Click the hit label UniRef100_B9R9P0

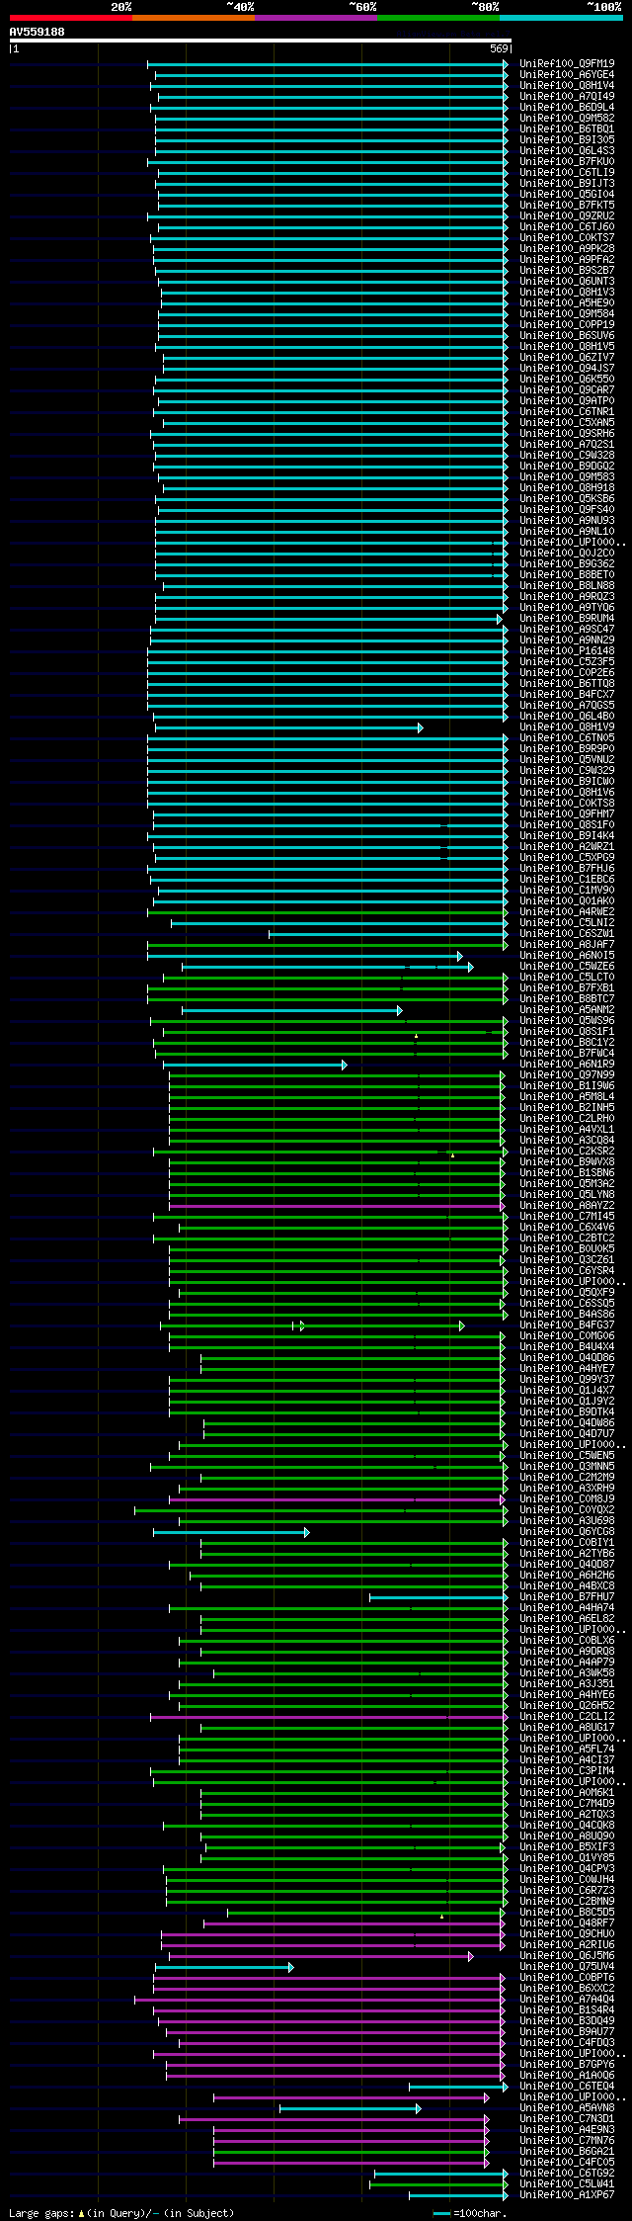(x=567, y=749)
